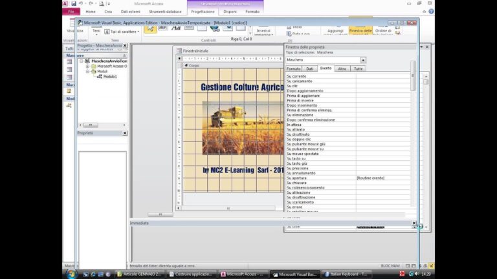Click the Su corrente event property row
Screen dimensions: 497x279
click(348, 76)
